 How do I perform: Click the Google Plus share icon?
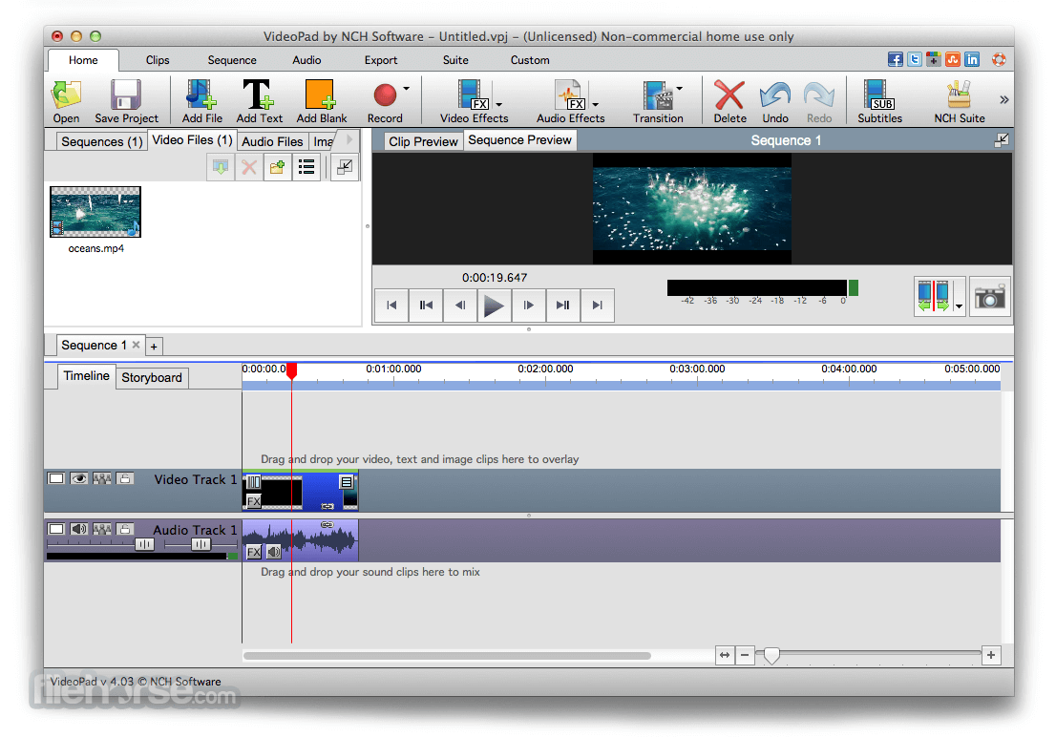(x=934, y=59)
